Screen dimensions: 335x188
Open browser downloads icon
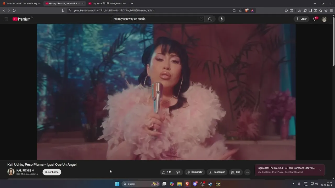click(x=300, y=10)
